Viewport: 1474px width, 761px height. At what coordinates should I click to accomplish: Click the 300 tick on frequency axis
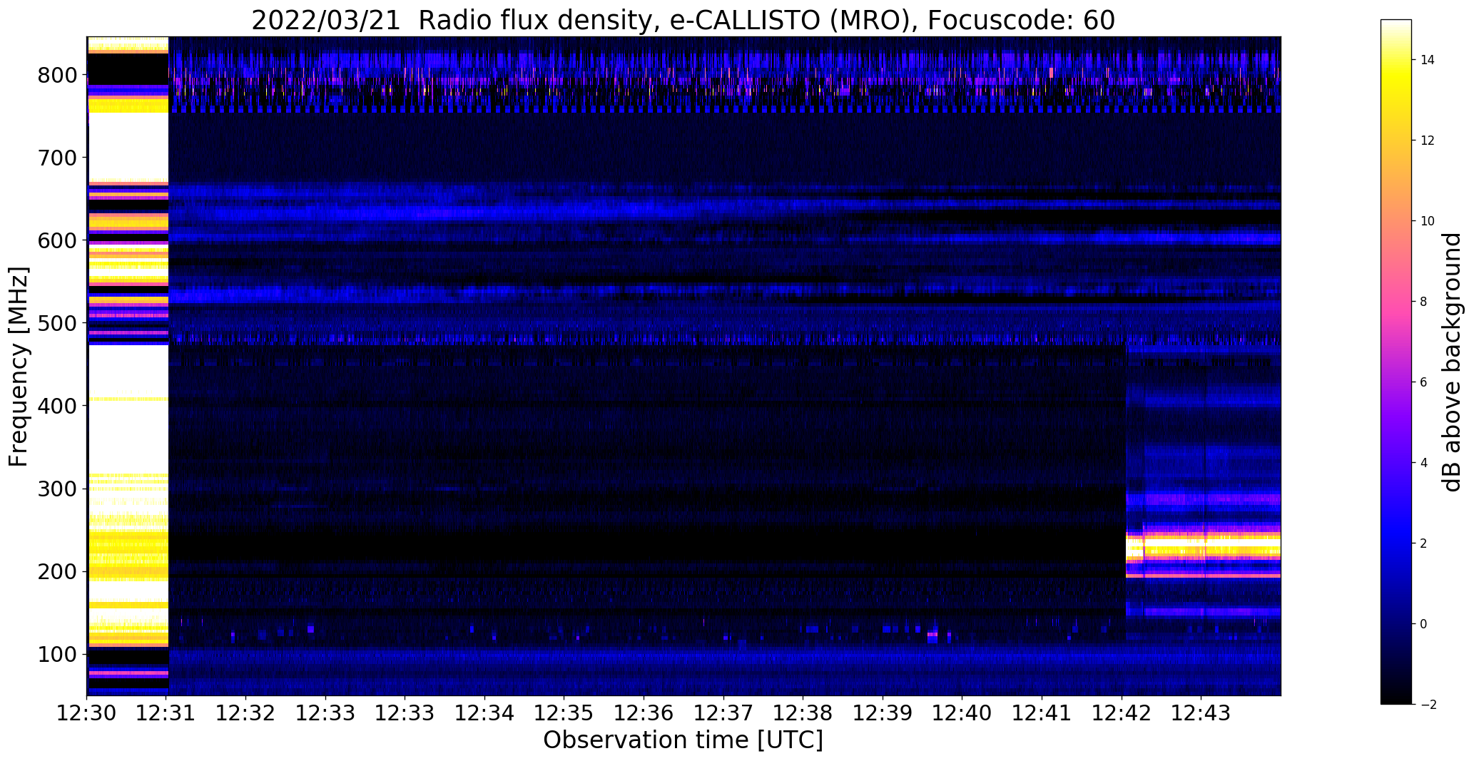56,489
